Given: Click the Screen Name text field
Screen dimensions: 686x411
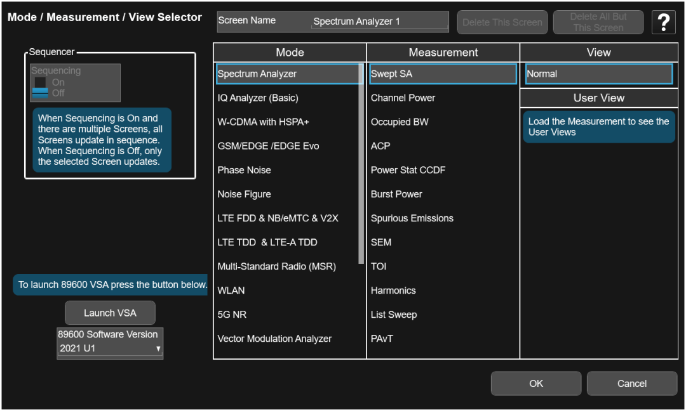Looking at the screenshot, I should 380,21.
